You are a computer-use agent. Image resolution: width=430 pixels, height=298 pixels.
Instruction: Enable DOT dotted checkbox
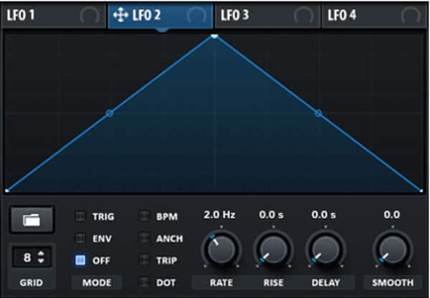click(x=144, y=282)
